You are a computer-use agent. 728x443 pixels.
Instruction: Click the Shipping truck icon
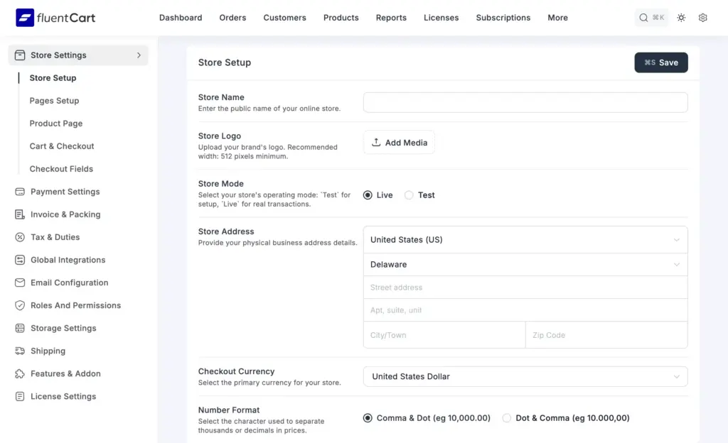[20, 351]
